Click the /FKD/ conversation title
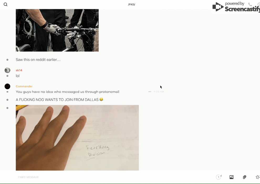The height and width of the screenshot is (184, 260). (x=132, y=4)
